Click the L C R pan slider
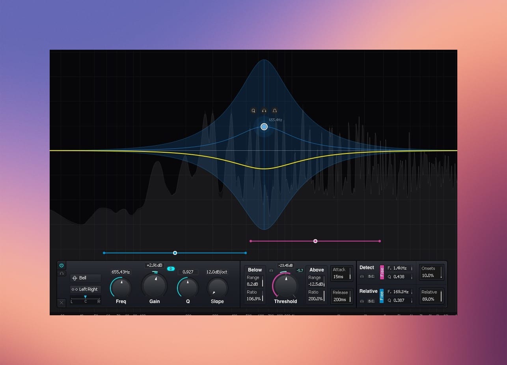 pos(86,299)
